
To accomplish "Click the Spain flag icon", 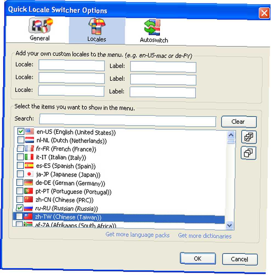I will click(x=29, y=165).
